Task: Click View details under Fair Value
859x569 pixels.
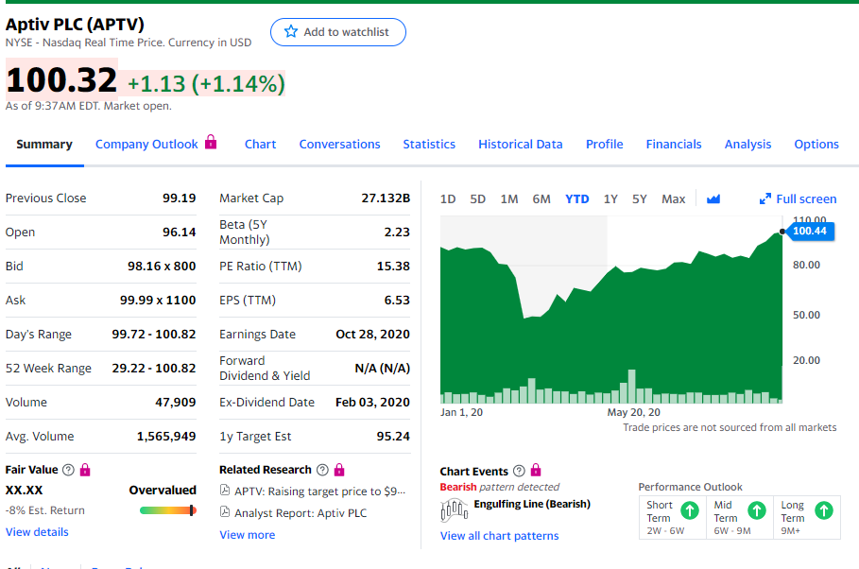Action: pyautogui.click(x=37, y=532)
